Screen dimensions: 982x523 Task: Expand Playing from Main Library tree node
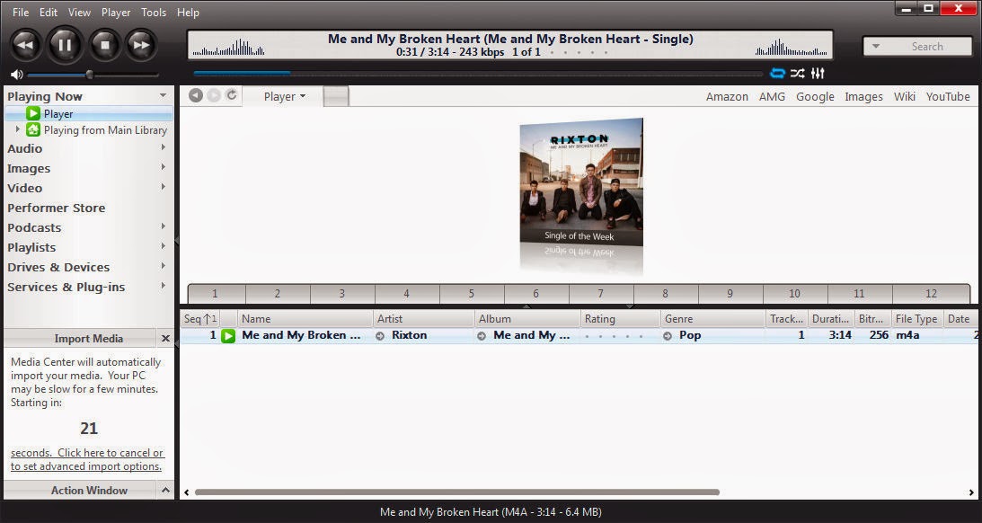[18, 129]
